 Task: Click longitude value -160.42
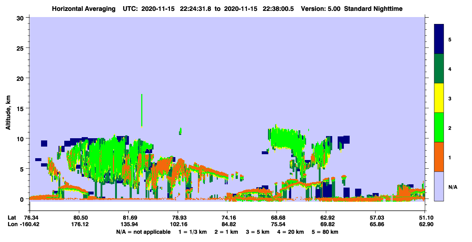(x=30, y=224)
